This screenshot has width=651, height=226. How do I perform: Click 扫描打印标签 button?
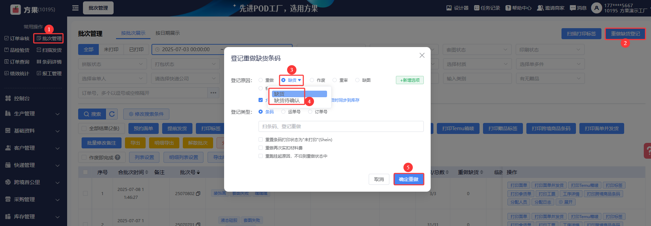point(581,34)
